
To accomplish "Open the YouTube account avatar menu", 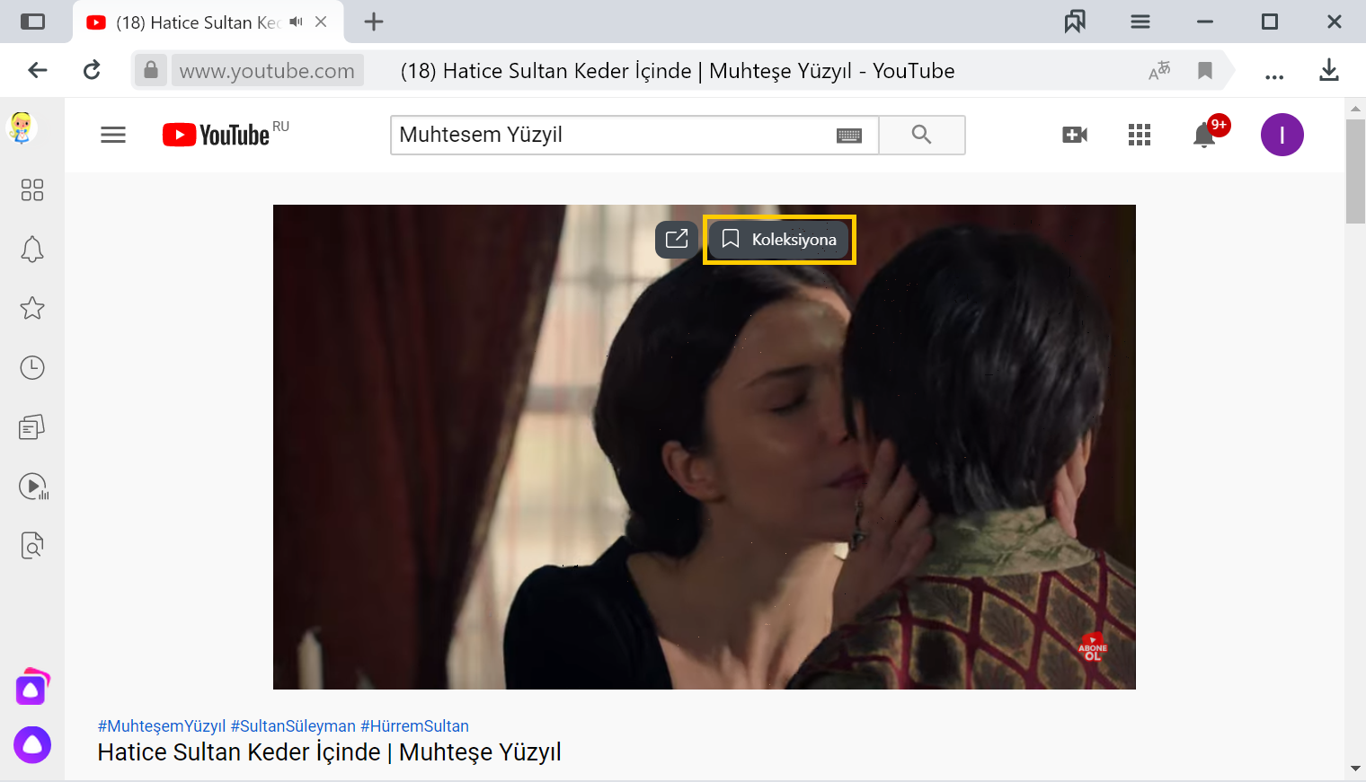I will click(x=1282, y=135).
